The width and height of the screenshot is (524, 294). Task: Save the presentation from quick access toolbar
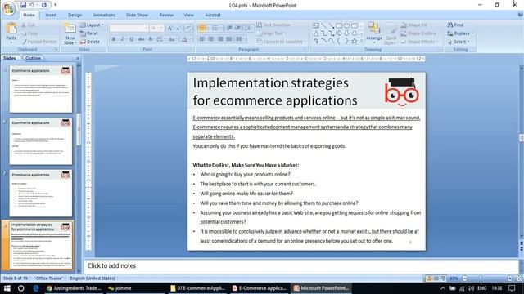[23, 5]
